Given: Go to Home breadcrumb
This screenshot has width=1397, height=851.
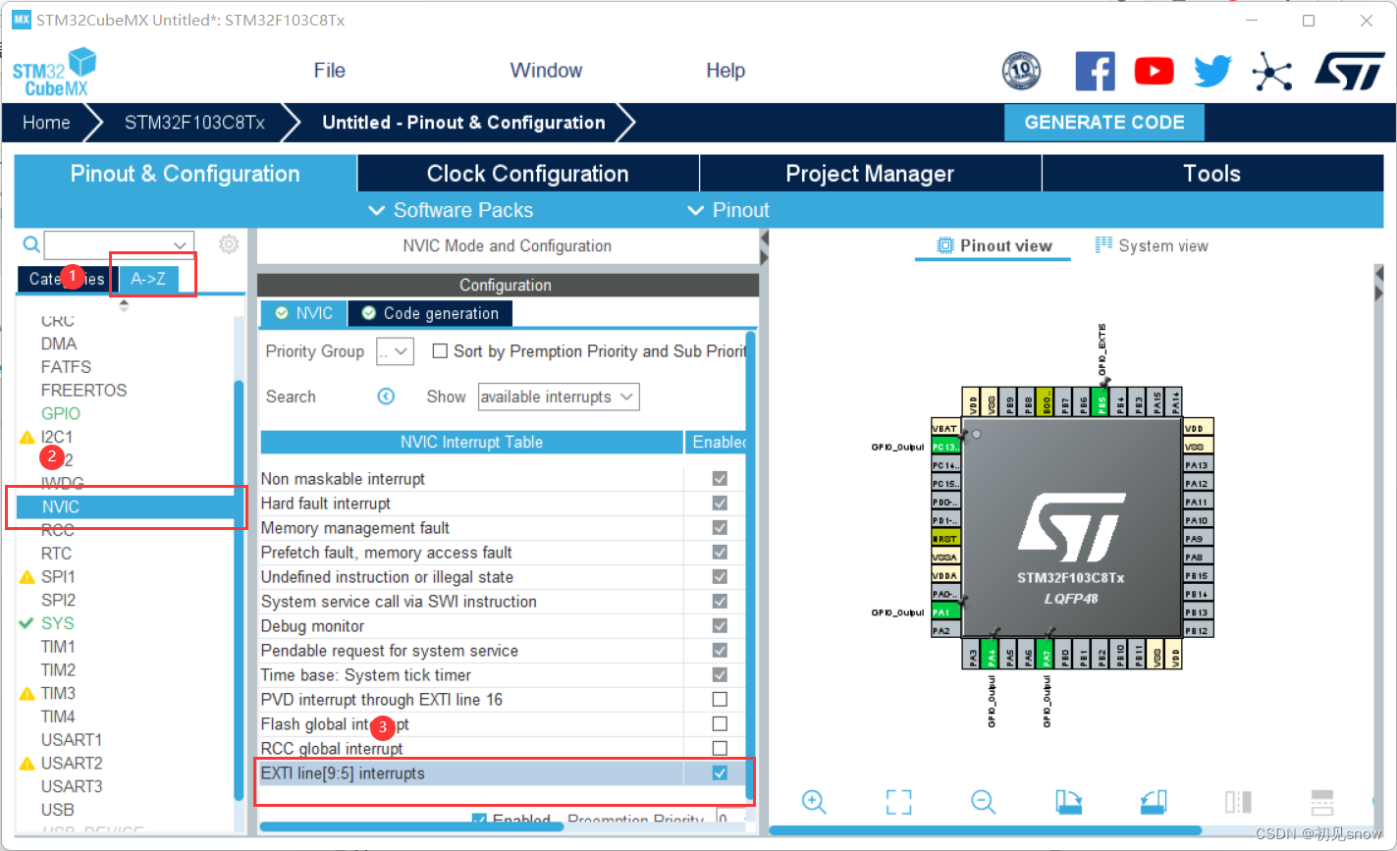Looking at the screenshot, I should click(46, 123).
